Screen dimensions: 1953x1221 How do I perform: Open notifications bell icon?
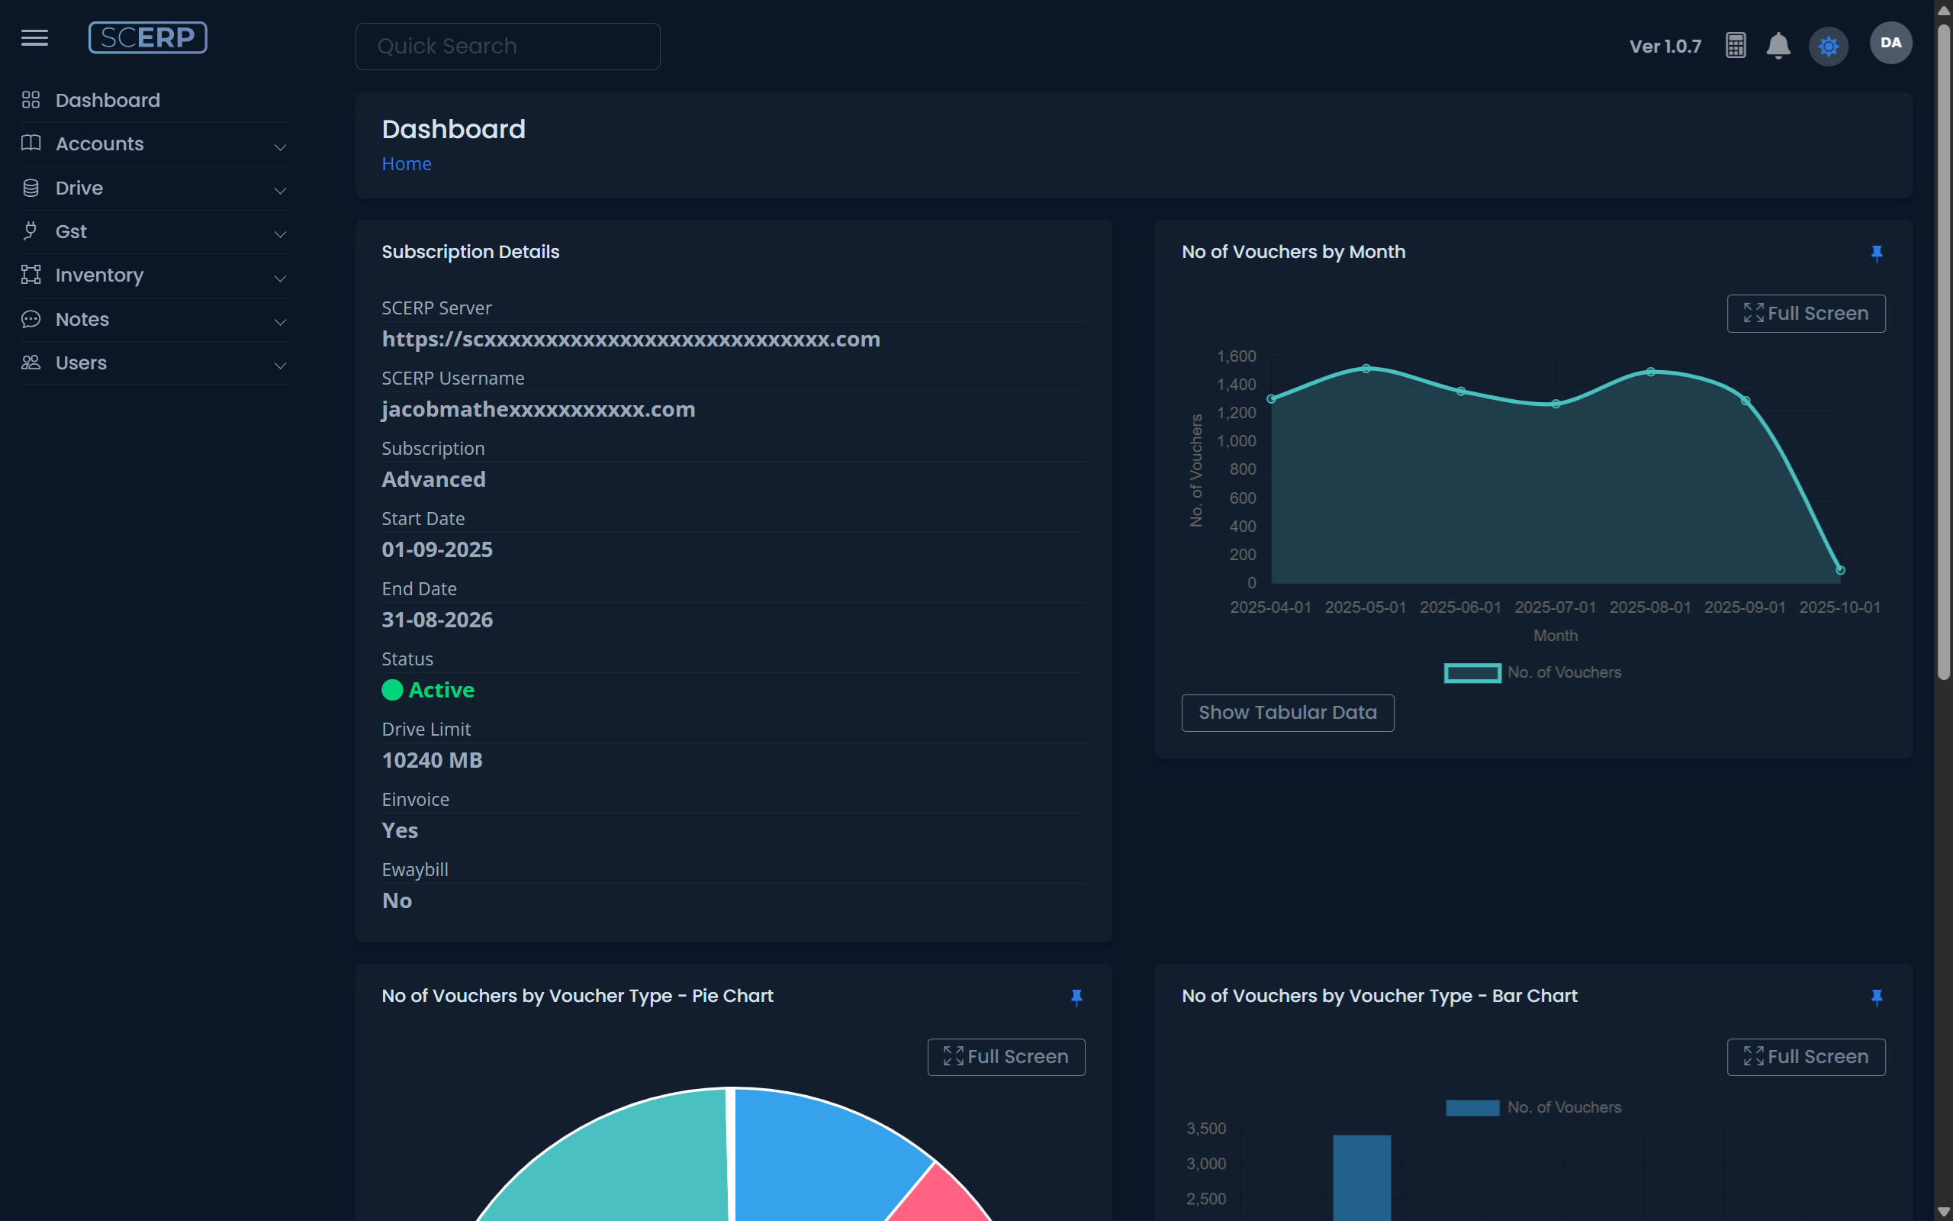(x=1778, y=45)
